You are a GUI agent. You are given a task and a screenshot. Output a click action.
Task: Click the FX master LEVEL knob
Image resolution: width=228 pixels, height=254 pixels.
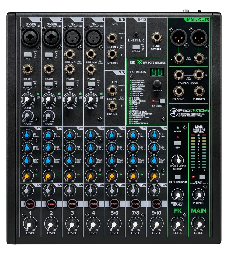[178, 224]
